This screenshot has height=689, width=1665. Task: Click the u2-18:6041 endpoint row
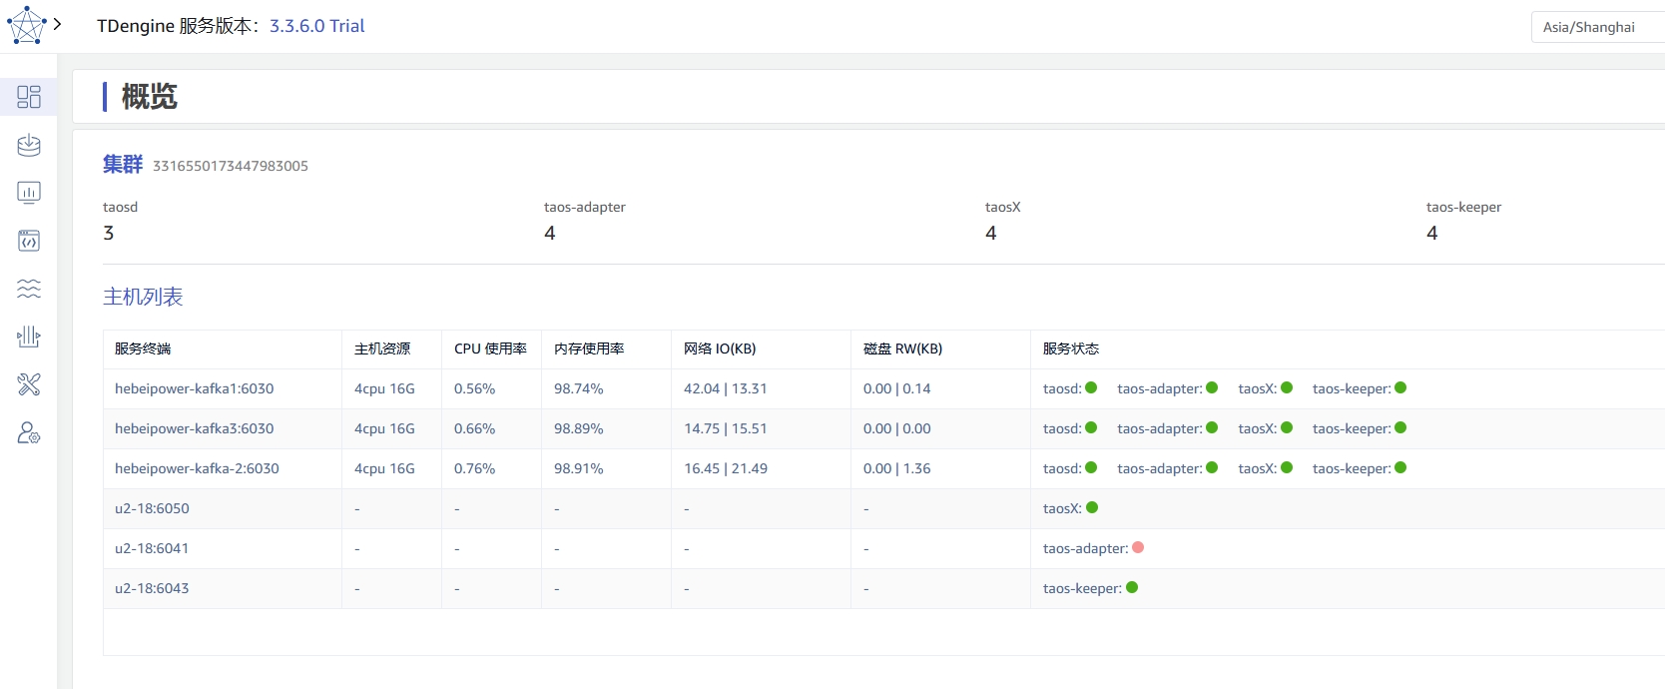point(152,548)
